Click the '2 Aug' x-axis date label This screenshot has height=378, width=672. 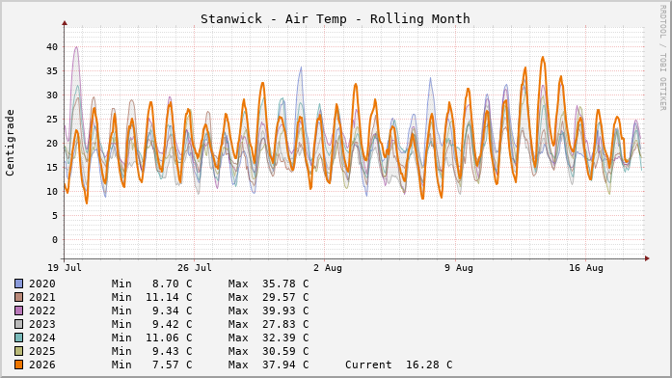point(328,268)
